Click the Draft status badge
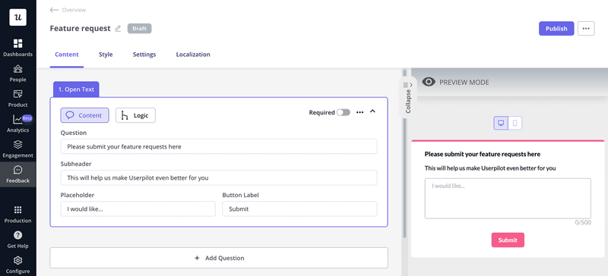 coord(140,29)
